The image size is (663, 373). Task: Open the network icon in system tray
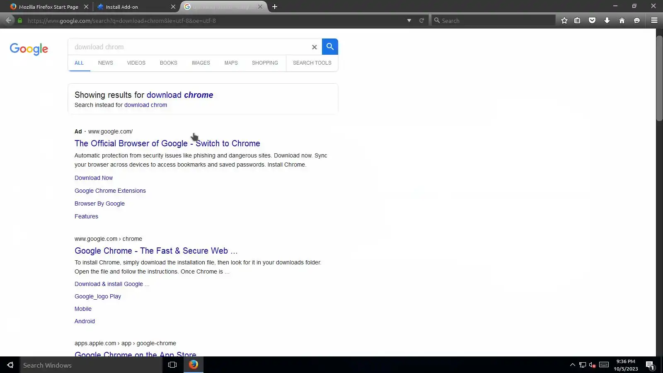coord(583,365)
